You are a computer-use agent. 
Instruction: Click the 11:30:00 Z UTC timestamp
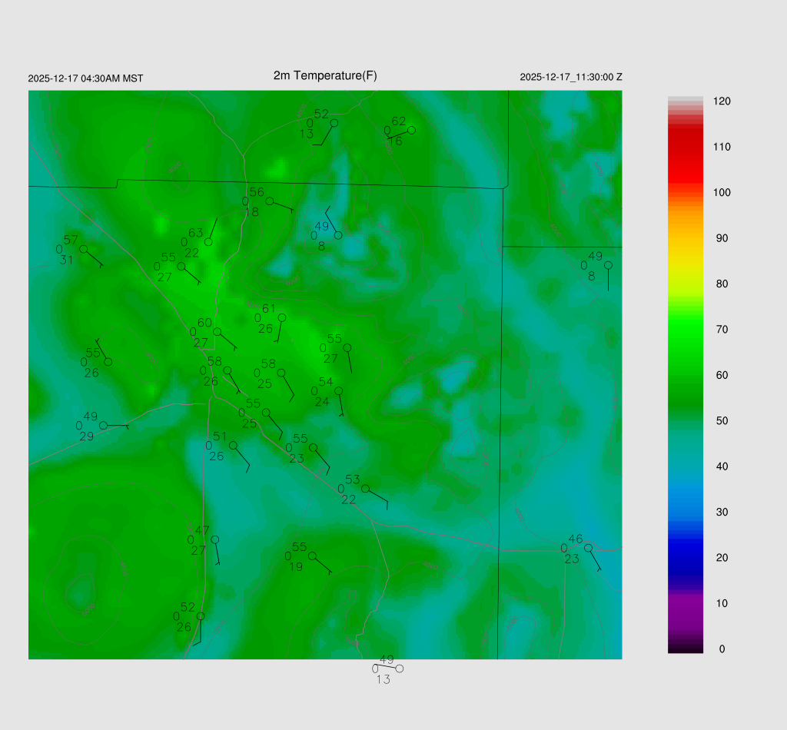point(570,78)
